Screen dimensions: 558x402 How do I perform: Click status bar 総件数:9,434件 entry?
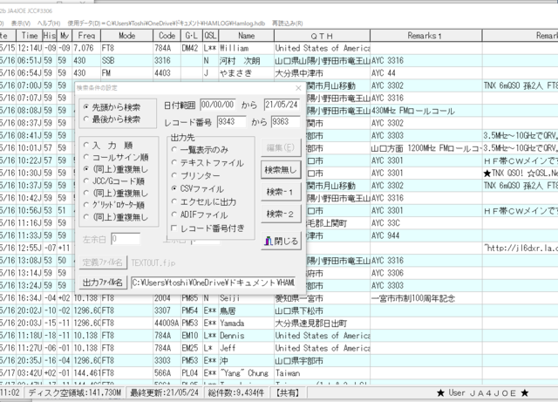point(236,392)
